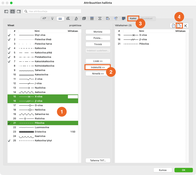Select the Line types (Viivat) tab
This screenshot has width=196, height=175.
(x=60, y=18)
